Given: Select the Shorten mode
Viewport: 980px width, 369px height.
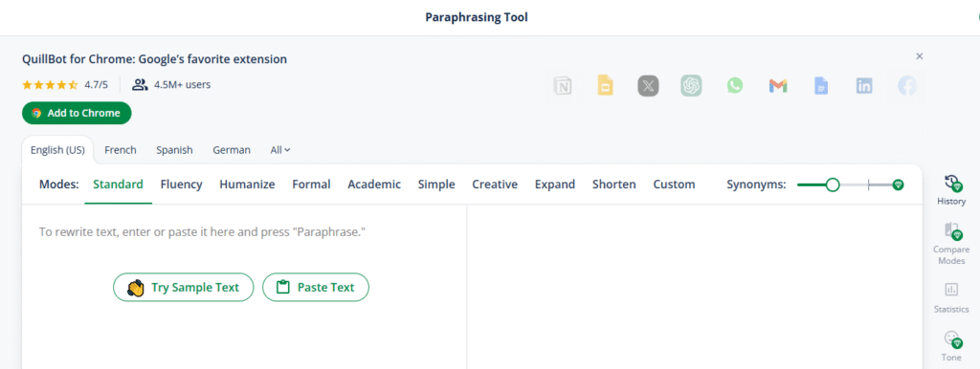Looking at the screenshot, I should pos(614,184).
